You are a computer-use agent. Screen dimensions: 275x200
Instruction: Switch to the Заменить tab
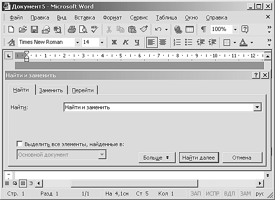(51, 90)
